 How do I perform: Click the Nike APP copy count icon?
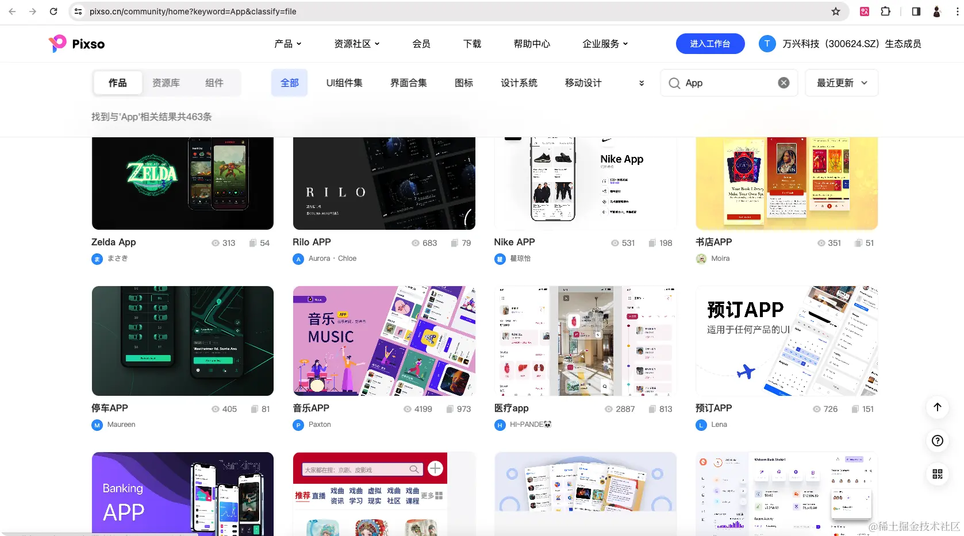click(x=652, y=243)
